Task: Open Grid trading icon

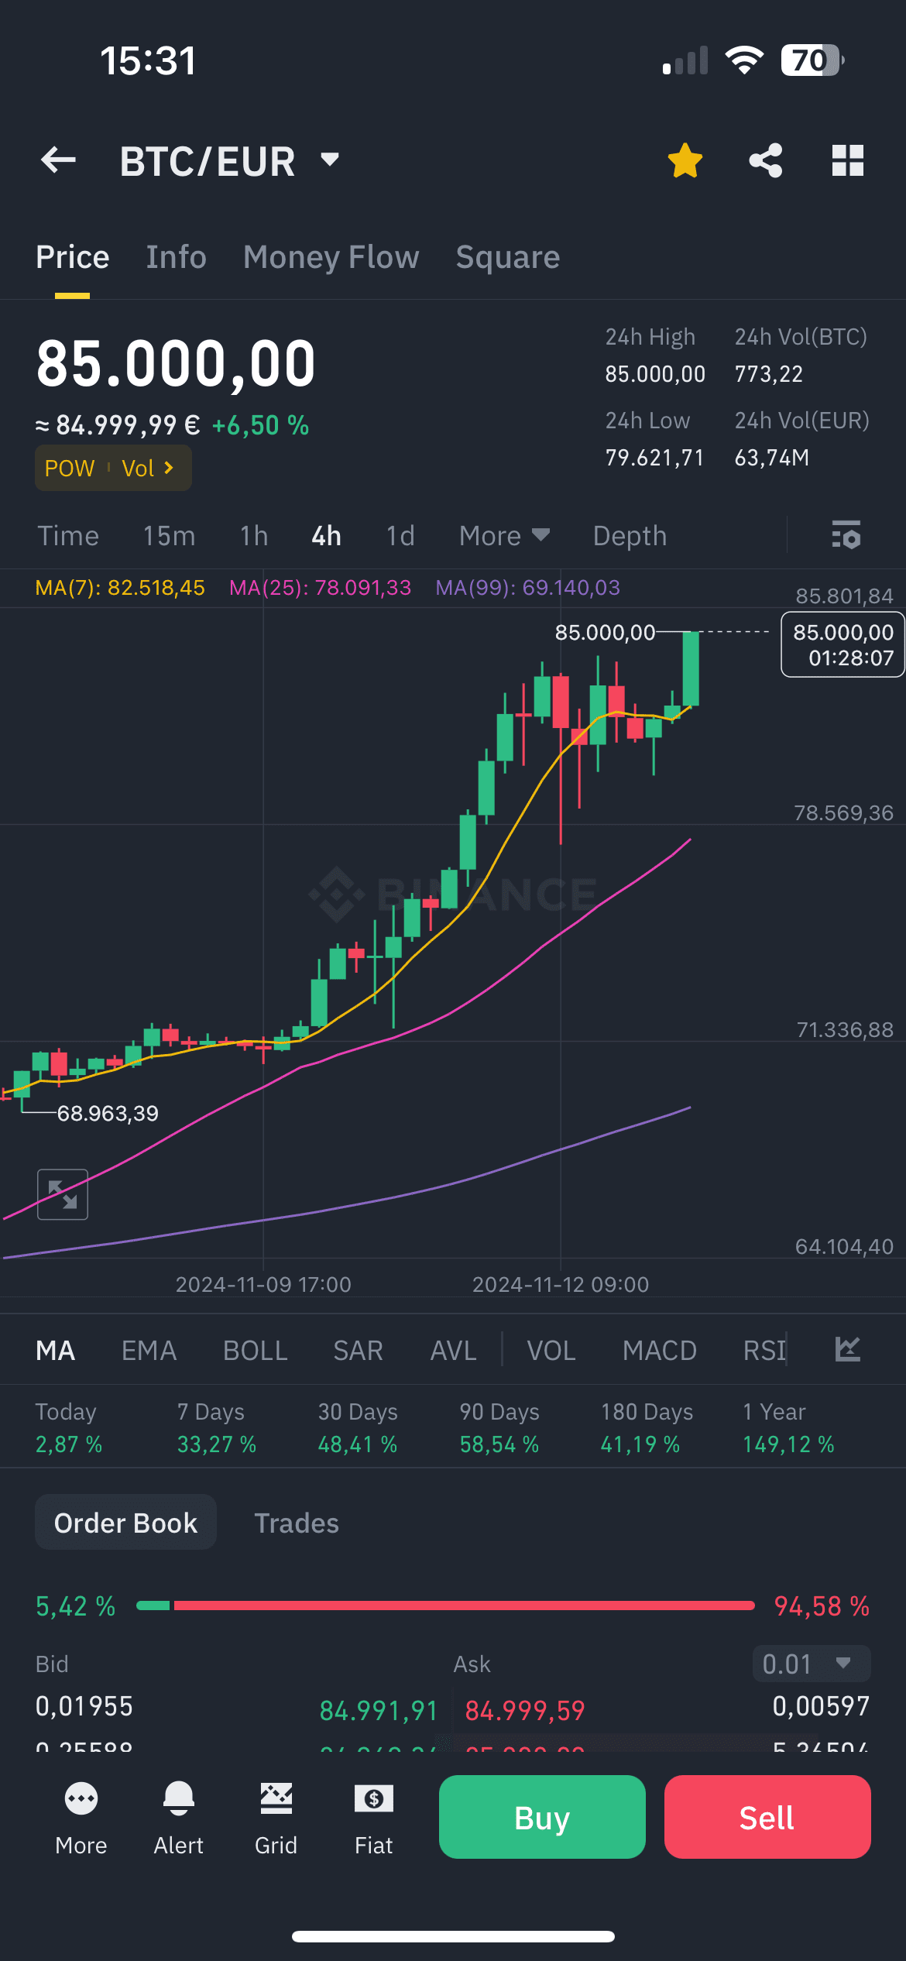Action: (276, 1814)
